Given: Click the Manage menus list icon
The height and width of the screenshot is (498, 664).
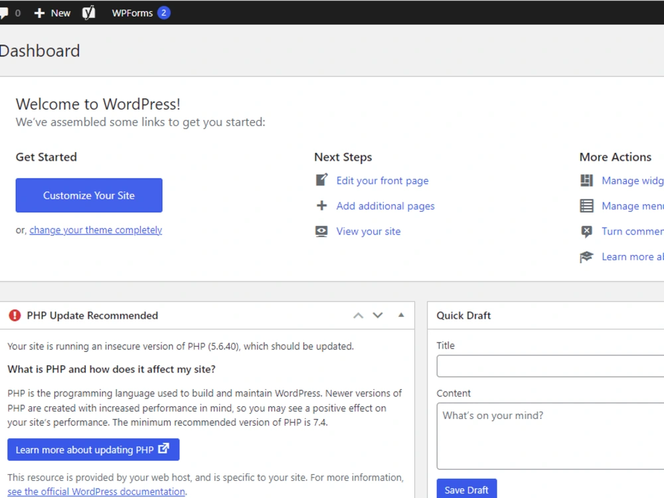Looking at the screenshot, I should (586, 206).
